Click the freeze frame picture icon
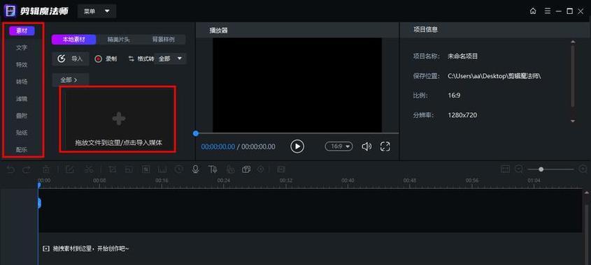 pyautogui.click(x=145, y=169)
